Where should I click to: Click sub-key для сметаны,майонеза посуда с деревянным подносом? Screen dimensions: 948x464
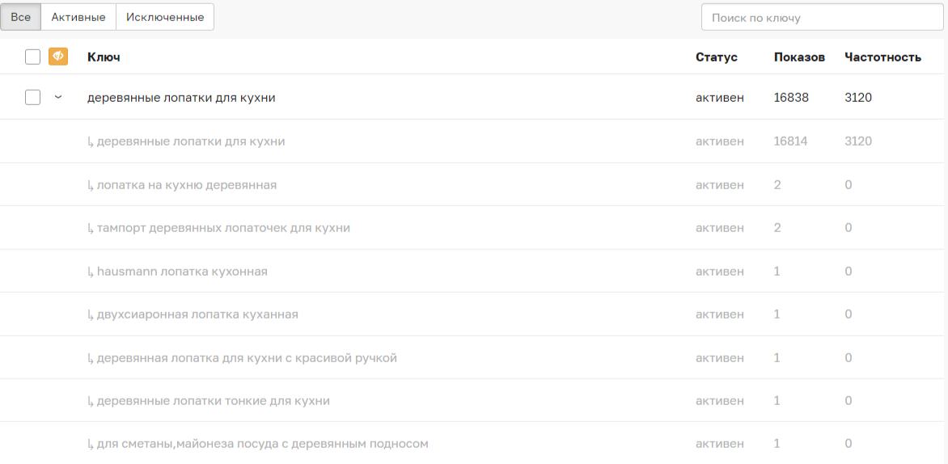coord(262,444)
